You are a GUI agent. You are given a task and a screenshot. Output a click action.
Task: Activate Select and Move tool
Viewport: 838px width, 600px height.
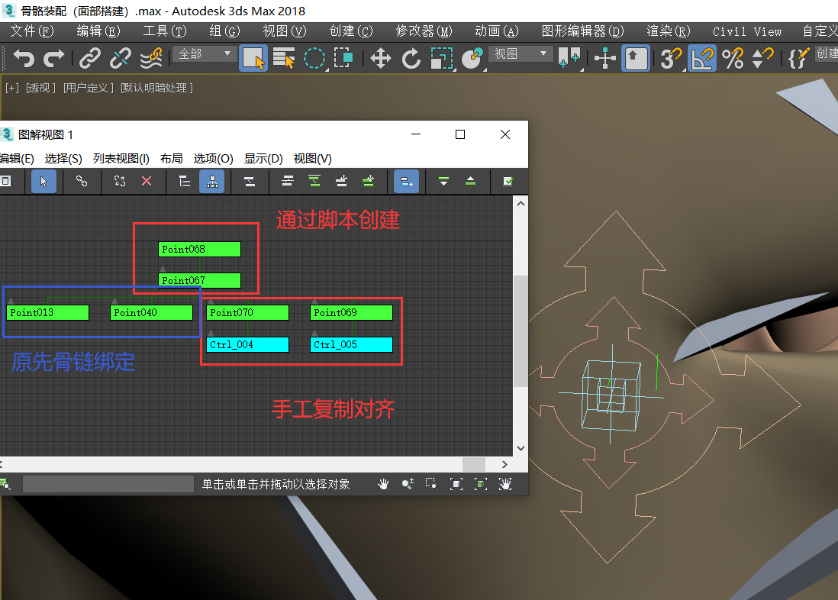click(x=381, y=58)
